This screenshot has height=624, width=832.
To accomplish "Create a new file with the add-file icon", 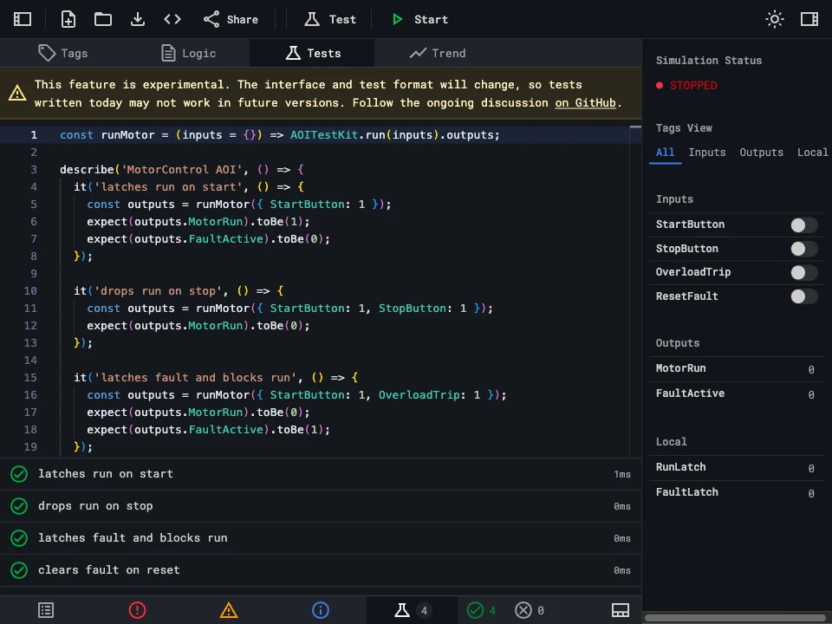I will click(68, 19).
